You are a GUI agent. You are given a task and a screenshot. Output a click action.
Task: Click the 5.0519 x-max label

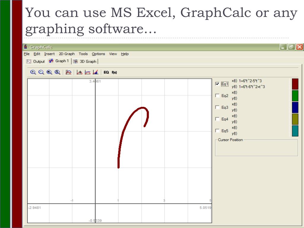[205, 208]
